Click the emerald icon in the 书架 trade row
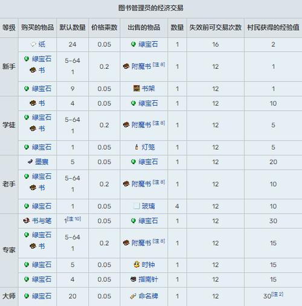 (x=27, y=88)
